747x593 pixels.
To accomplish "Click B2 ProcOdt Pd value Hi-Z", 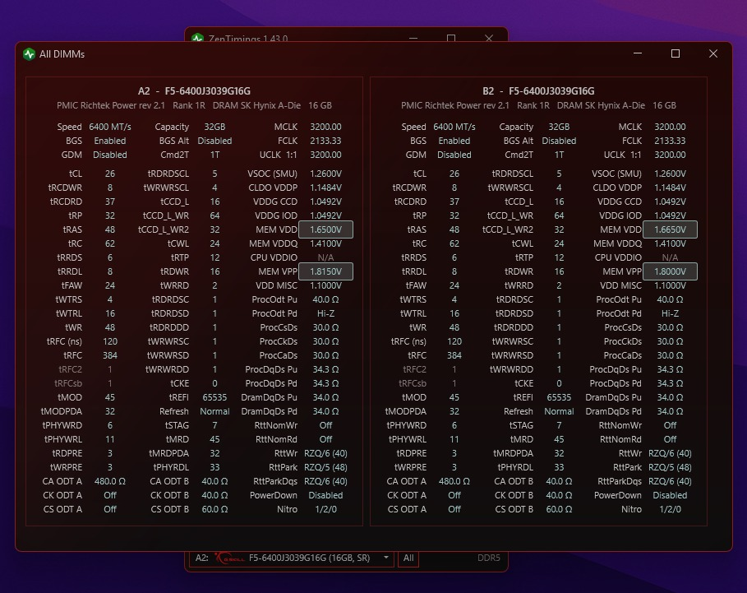I will click(x=670, y=313).
